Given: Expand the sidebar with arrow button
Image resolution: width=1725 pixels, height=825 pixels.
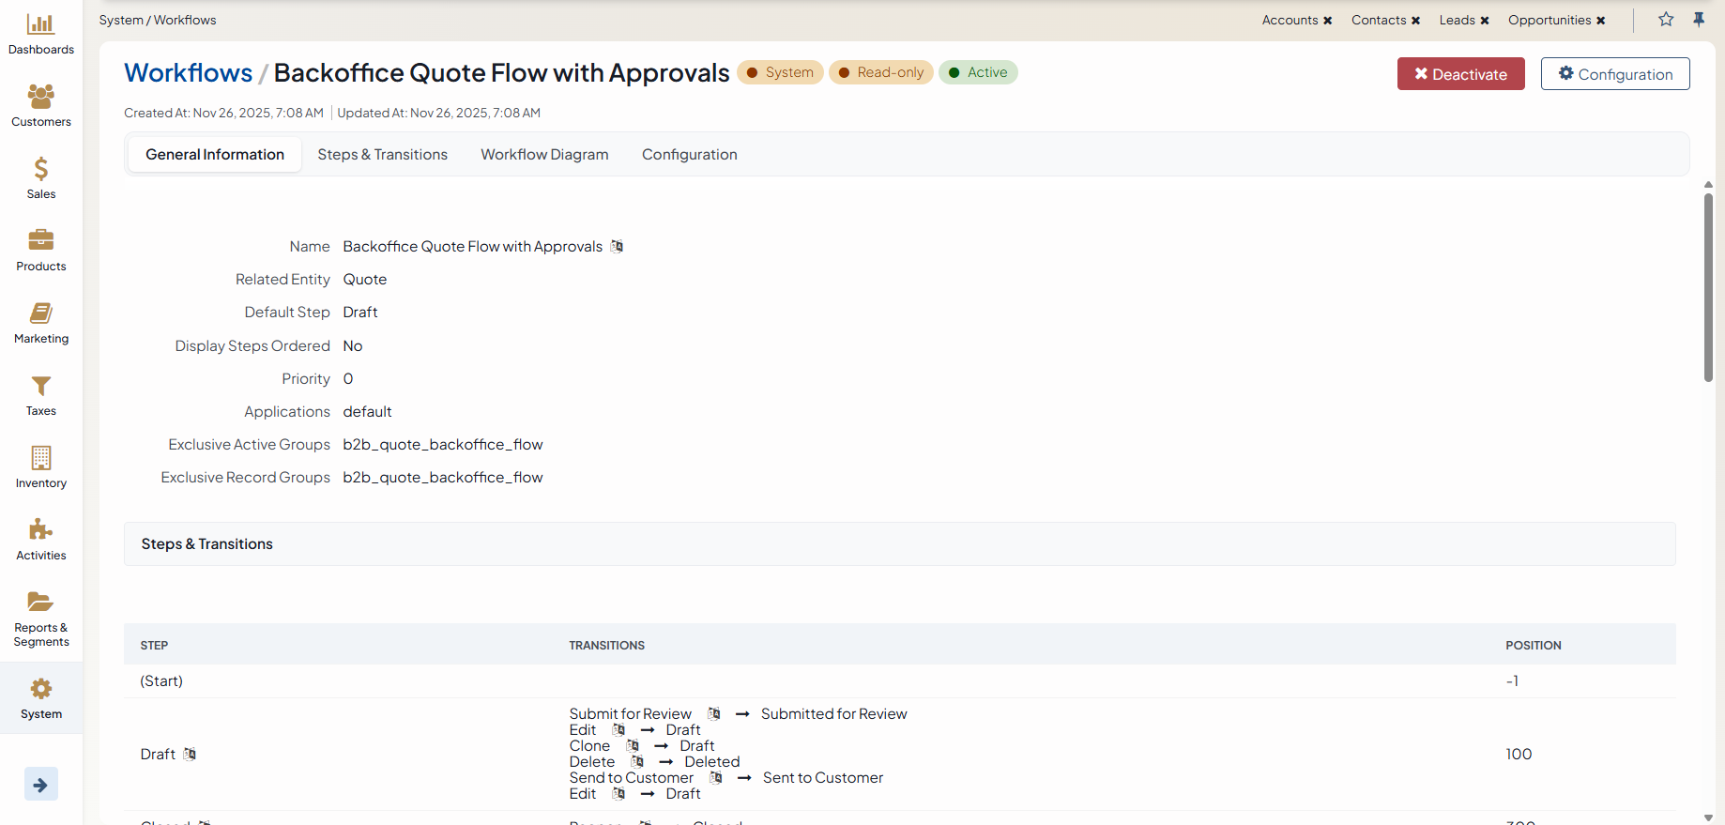Looking at the screenshot, I should (x=40, y=785).
